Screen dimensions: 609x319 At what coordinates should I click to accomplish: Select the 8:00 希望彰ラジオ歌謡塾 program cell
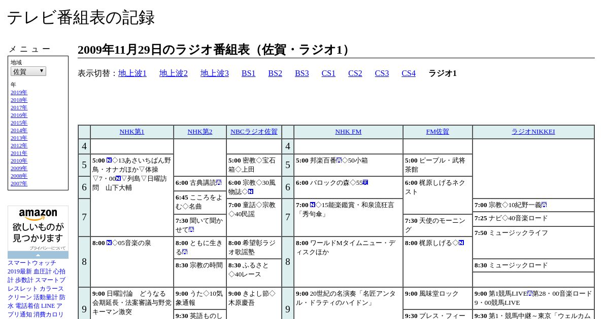pos(254,248)
